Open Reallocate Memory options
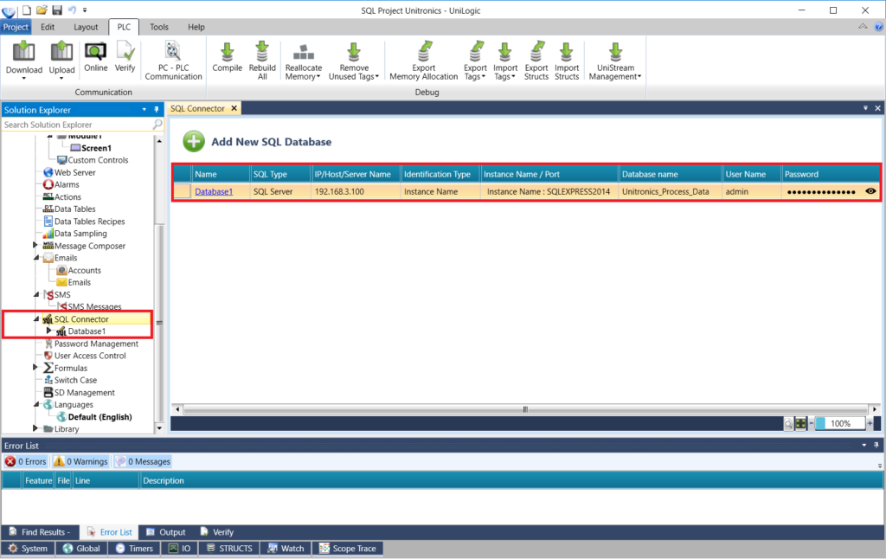The width and height of the screenshot is (886, 559). tap(304, 61)
